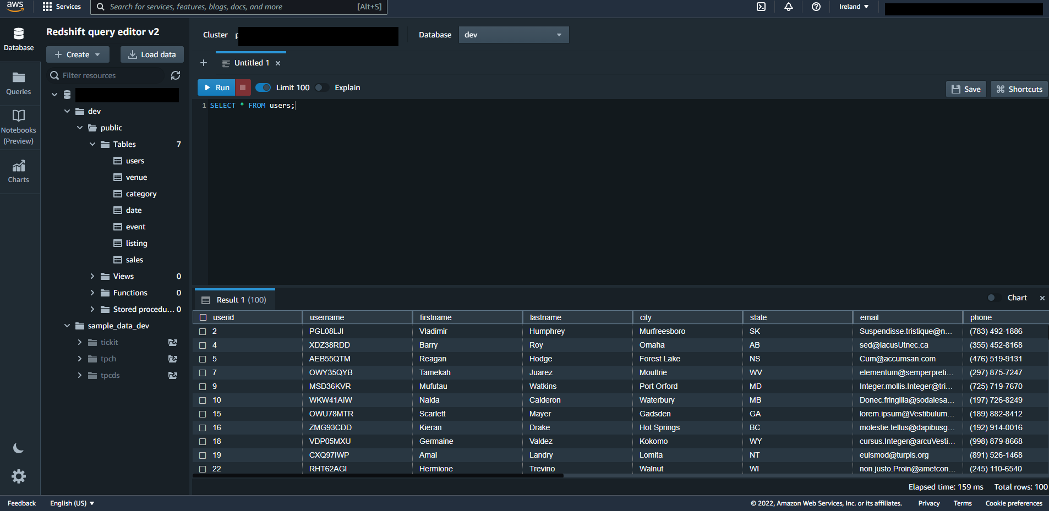Close the Untitled 1 tab
The width and height of the screenshot is (1049, 511).
(278, 63)
